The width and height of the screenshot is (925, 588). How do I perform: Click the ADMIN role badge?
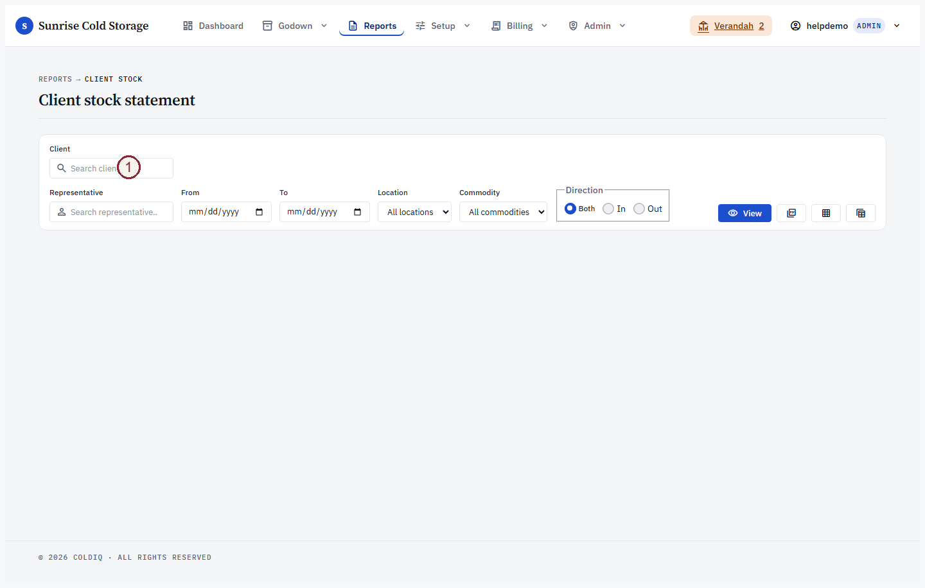[x=869, y=26]
